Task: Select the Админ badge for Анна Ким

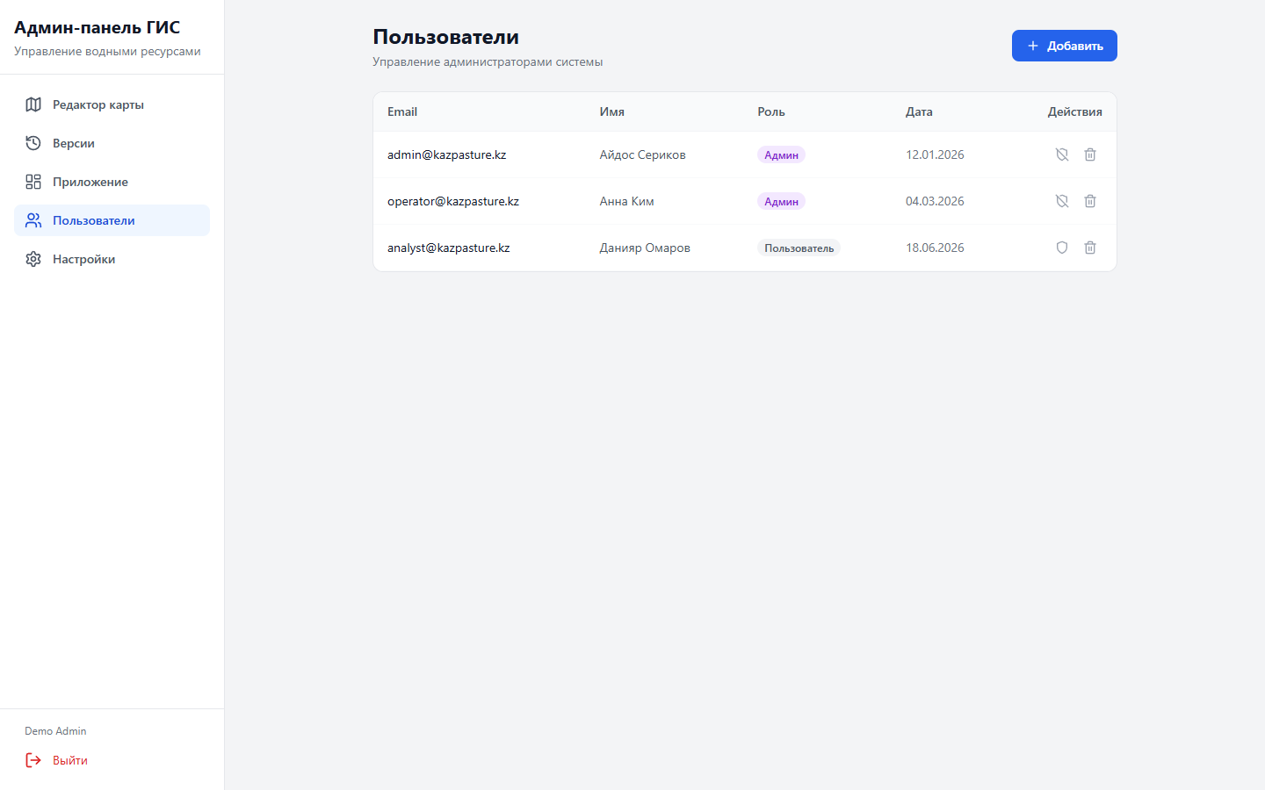Action: pyautogui.click(x=781, y=201)
